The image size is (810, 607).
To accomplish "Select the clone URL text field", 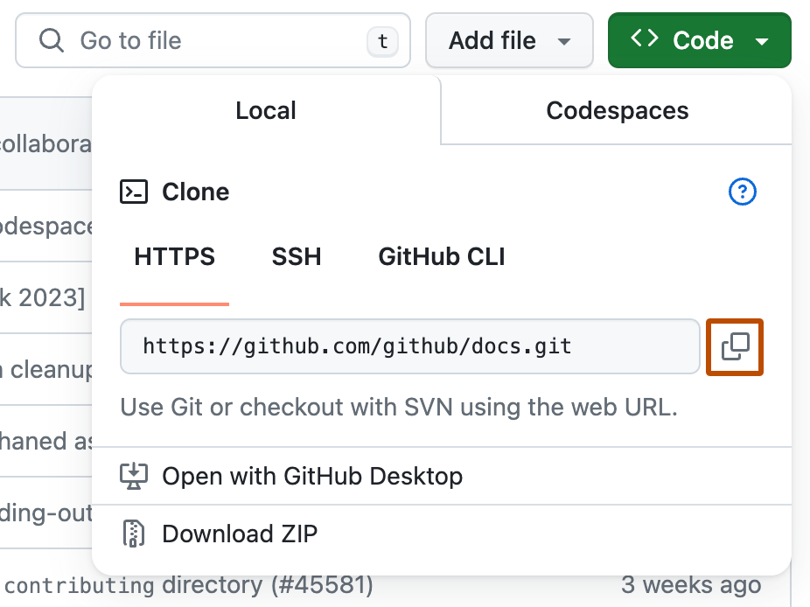I will click(x=409, y=346).
